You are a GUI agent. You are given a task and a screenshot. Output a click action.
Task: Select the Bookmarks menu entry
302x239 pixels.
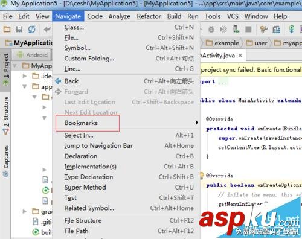(126, 123)
